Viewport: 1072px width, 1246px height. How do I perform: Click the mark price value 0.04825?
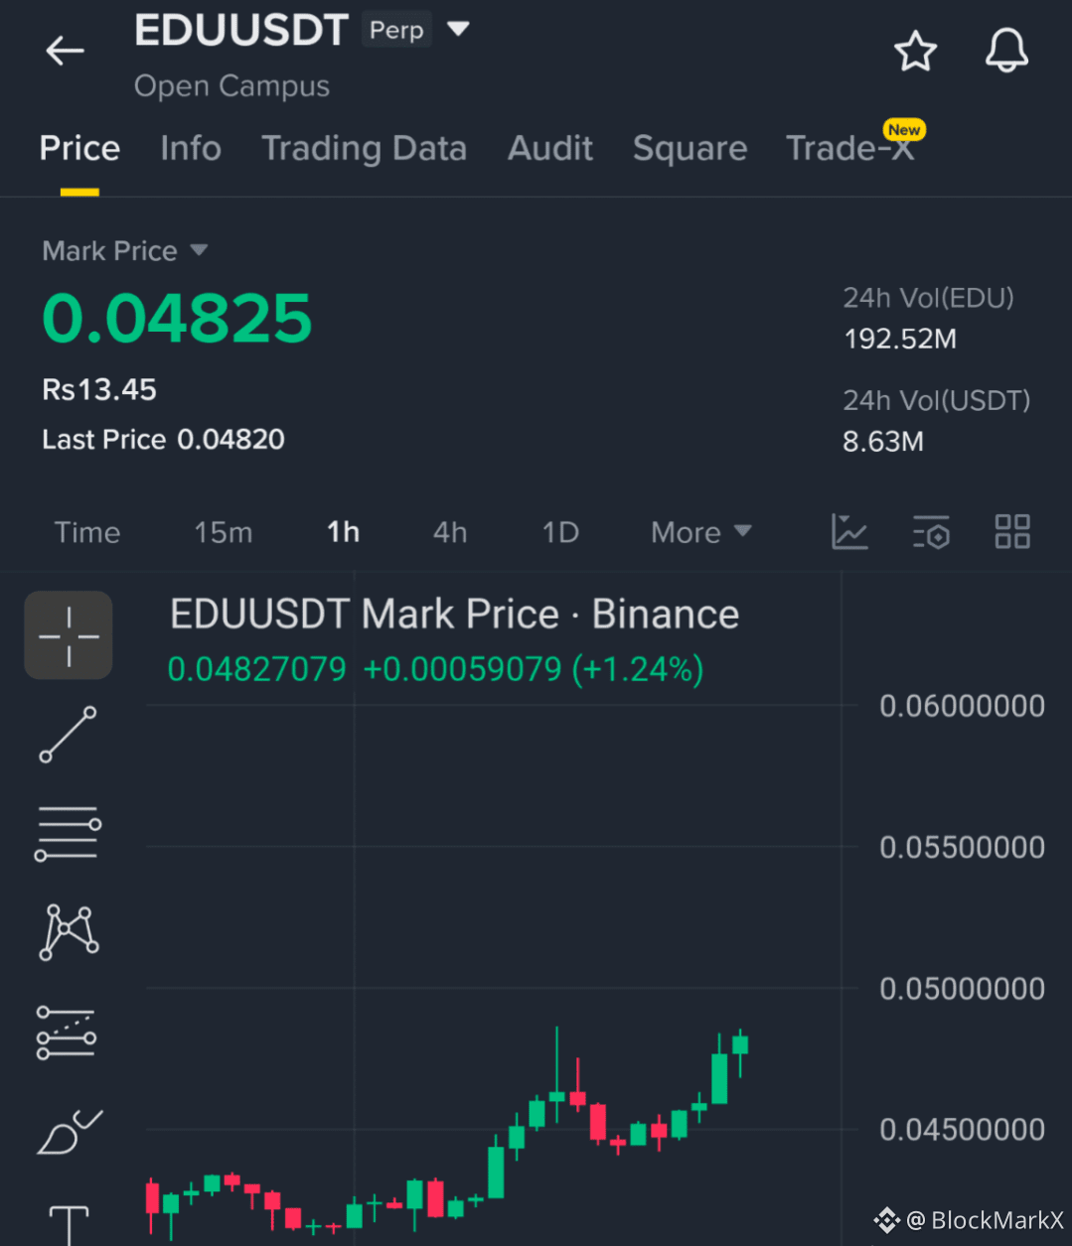tap(177, 319)
